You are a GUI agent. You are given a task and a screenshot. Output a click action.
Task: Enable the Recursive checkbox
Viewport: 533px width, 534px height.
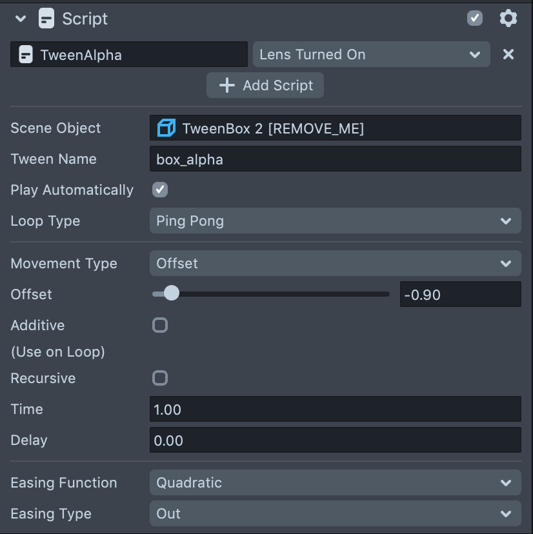tap(160, 378)
